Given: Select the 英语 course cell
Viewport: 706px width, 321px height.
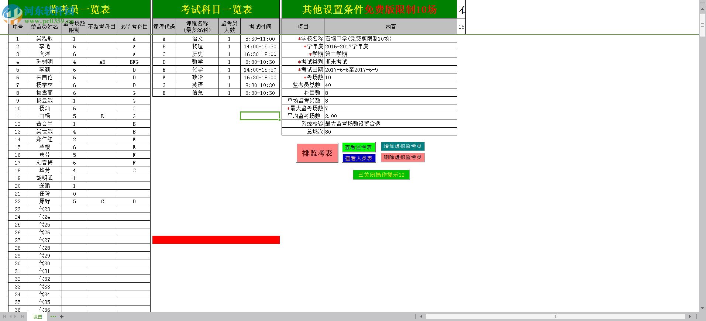Looking at the screenshot, I should [197, 85].
